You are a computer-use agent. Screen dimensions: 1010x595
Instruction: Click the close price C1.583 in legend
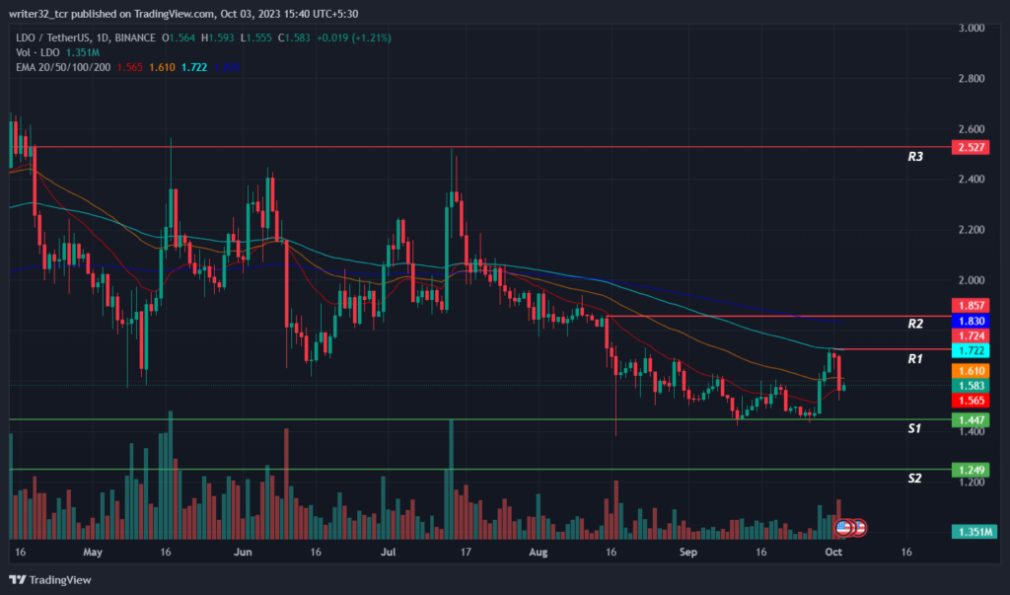(x=294, y=38)
